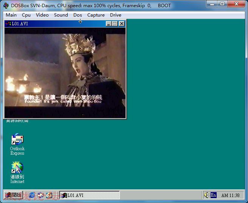This screenshot has width=248, height=203.
Task: Maximize the DOSBox window
Action: (222, 4)
